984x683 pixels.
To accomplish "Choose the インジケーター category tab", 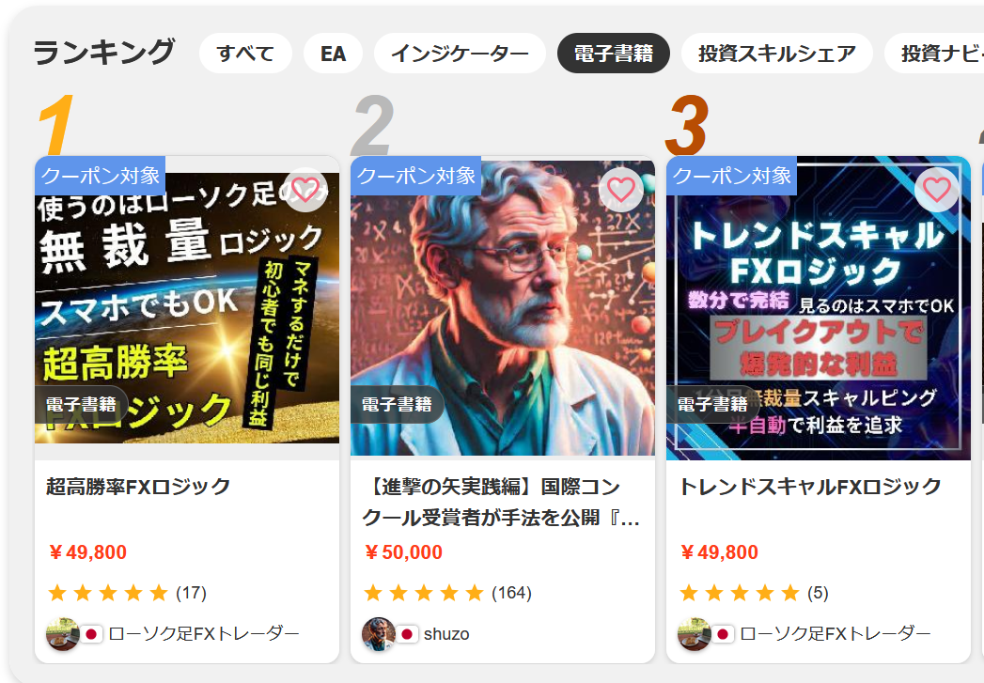I will (460, 54).
